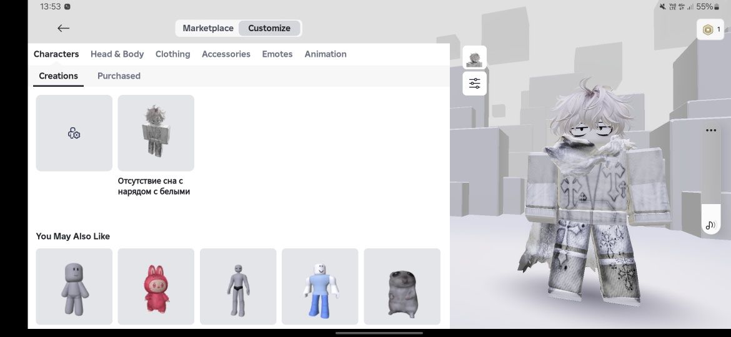The width and height of the screenshot is (731, 337).
Task: Open the three-dots more options
Action: [x=710, y=130]
